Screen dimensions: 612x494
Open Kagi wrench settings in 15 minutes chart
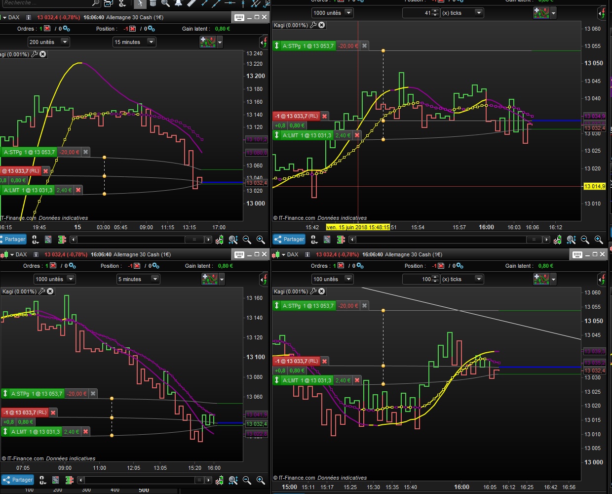coord(34,54)
